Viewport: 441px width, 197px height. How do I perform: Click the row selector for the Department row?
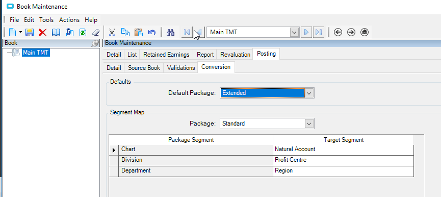coord(114,171)
